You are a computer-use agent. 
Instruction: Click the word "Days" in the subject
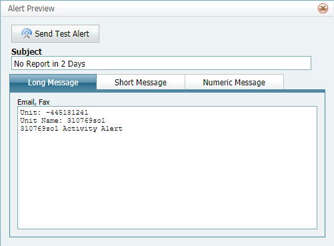pos(77,64)
